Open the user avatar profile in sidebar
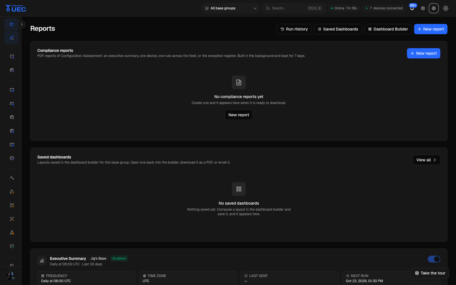456x285 pixels. pos(11,276)
